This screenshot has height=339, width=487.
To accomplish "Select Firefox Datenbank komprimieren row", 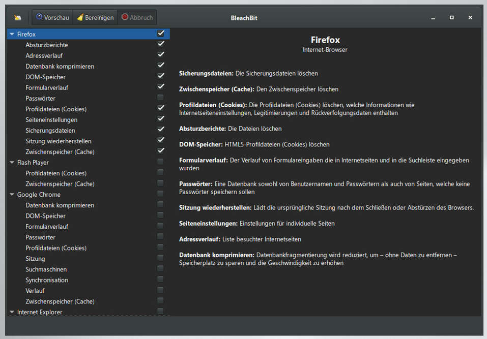I will (60, 67).
